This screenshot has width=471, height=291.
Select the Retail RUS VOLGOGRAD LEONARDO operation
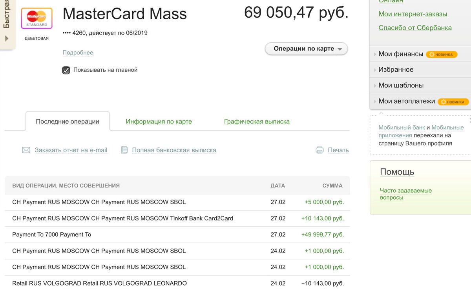click(100, 283)
